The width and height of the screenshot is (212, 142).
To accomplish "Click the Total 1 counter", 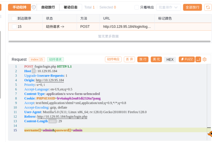I will pos(89,7).
